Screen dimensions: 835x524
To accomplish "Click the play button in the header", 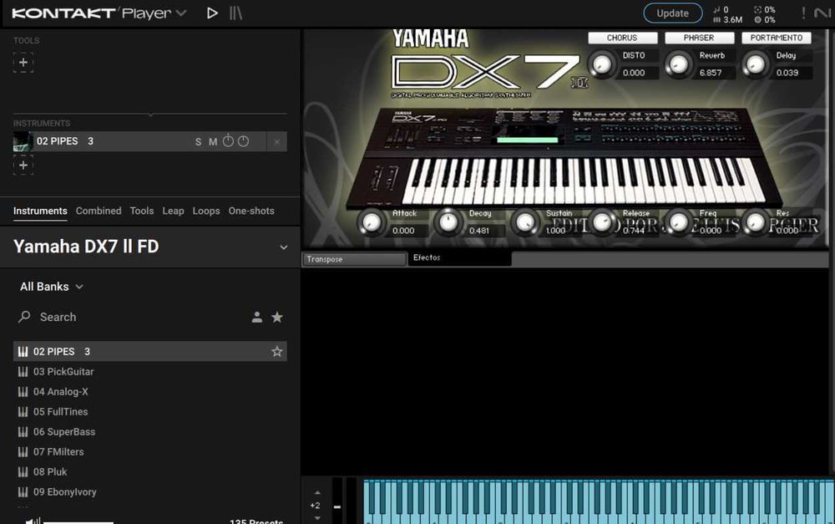I will click(x=212, y=13).
